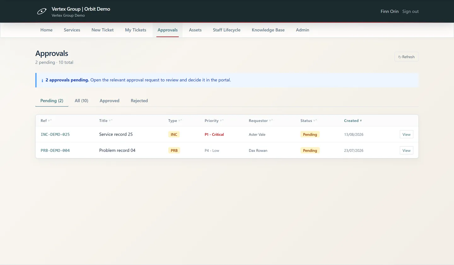Click the Orbit planet logo icon
This screenshot has width=454, height=265.
coord(42,12)
